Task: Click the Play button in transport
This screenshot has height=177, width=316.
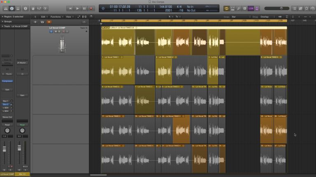Action: pos(77,8)
